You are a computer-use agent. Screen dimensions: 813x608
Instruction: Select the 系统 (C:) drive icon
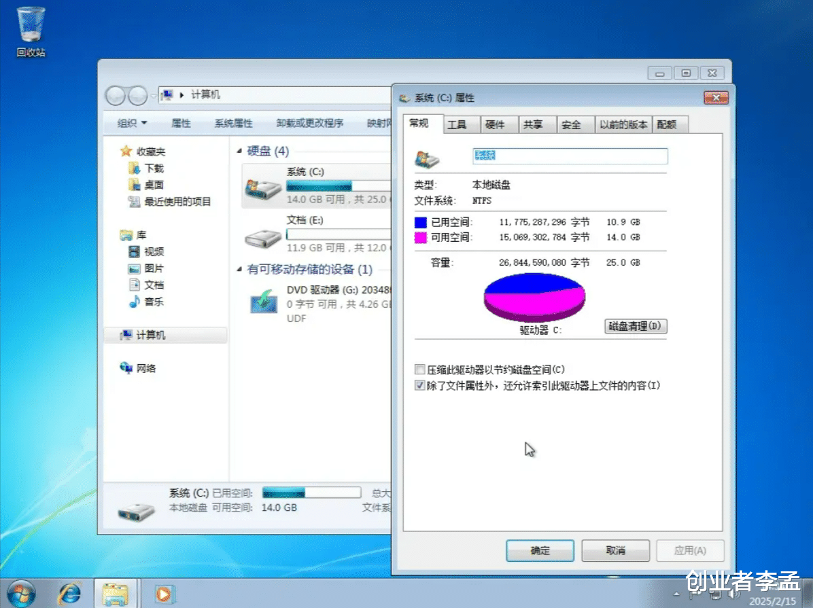[263, 189]
